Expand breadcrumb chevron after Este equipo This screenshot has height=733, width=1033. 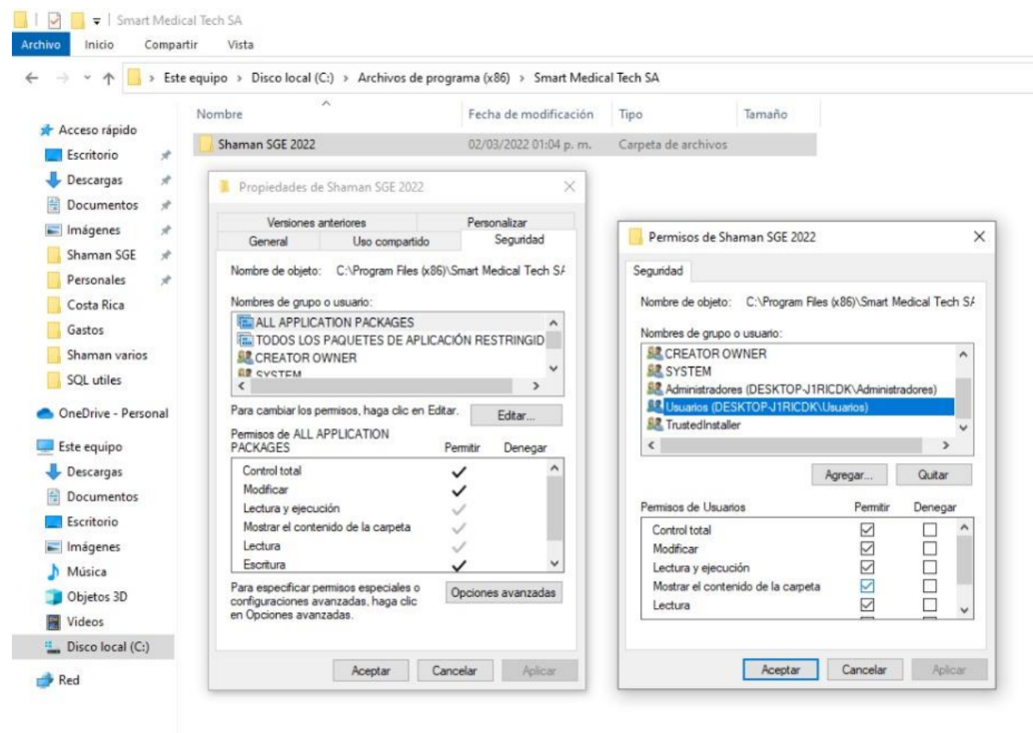239,78
